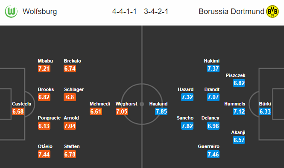
Task: Choose Mbabu's 7.21 rating badge
Action: pyautogui.click(x=44, y=68)
